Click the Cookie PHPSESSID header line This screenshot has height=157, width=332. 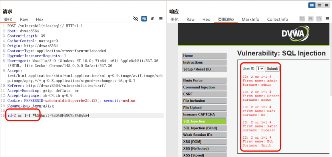[71, 101]
